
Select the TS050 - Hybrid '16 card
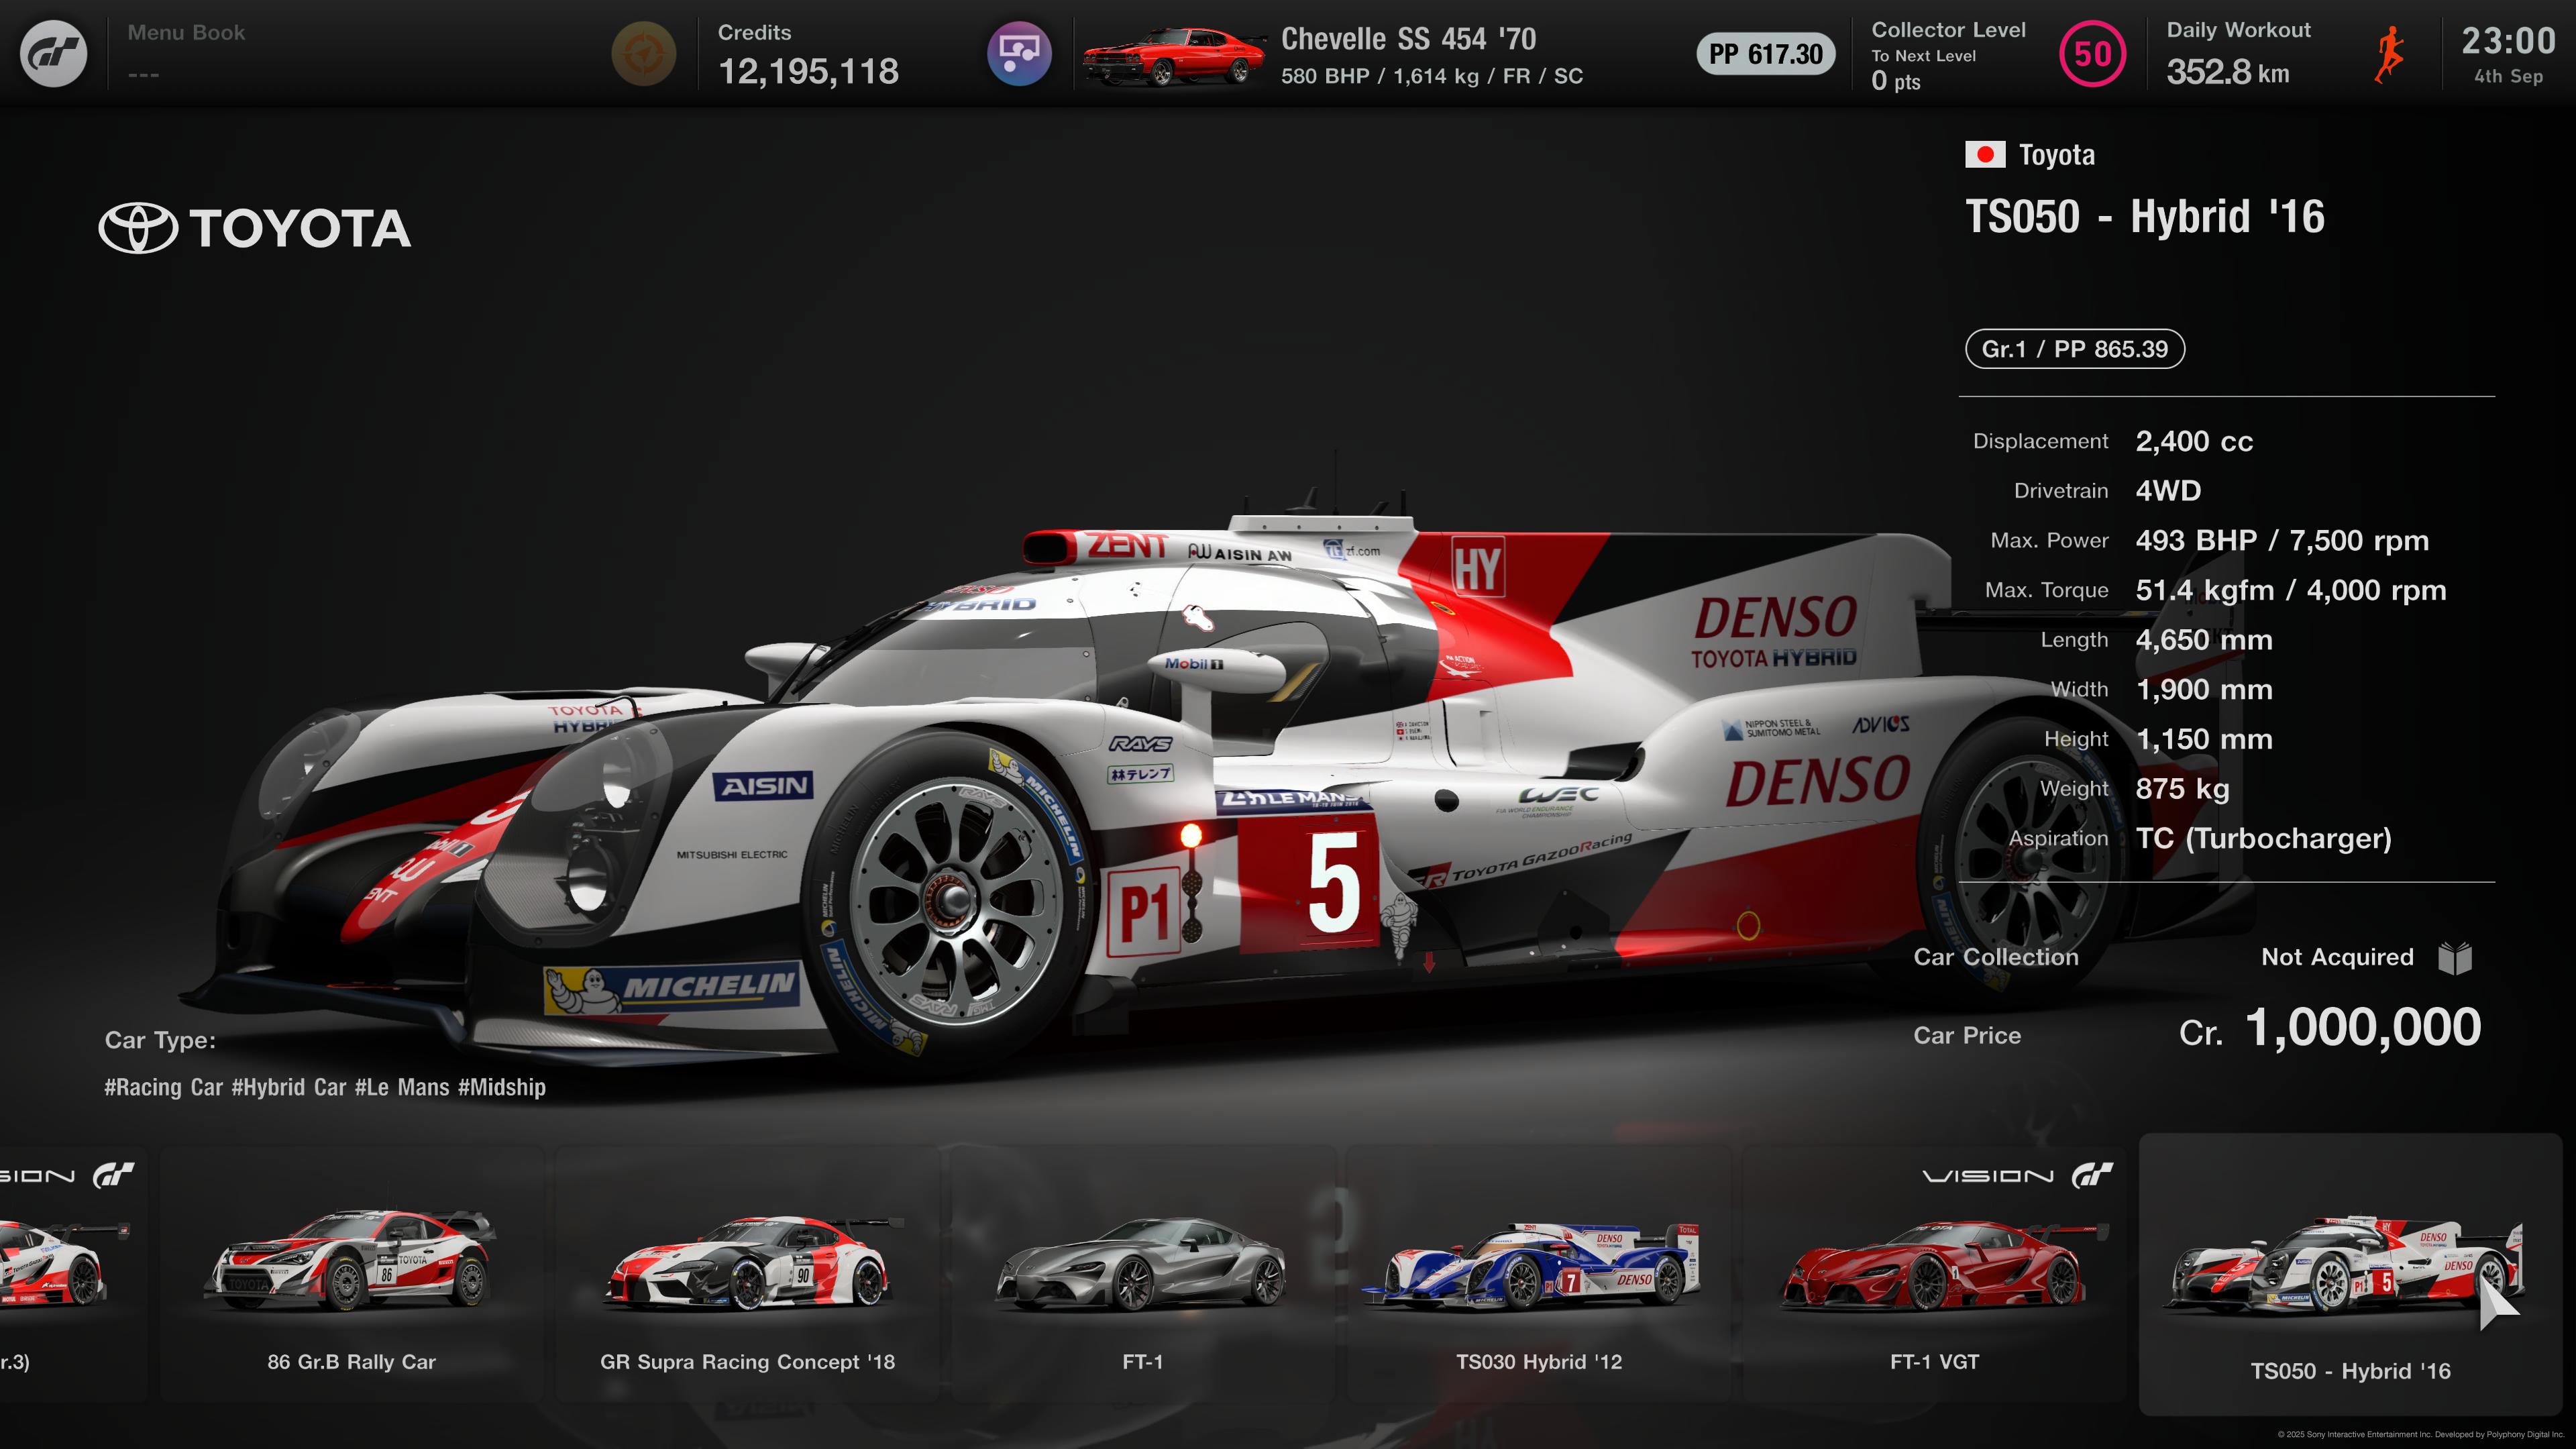pyautogui.click(x=2350, y=1274)
